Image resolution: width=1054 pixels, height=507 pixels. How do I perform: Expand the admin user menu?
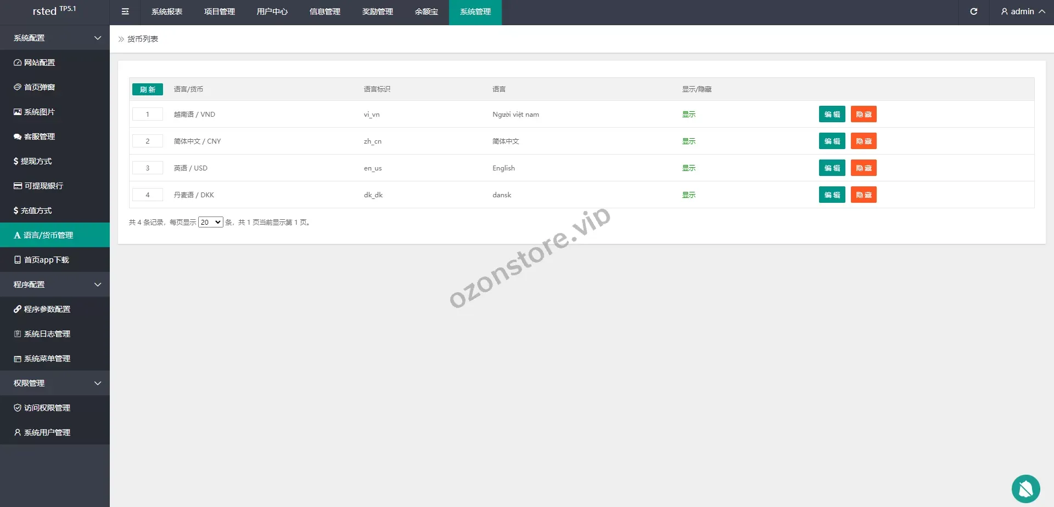click(x=1022, y=12)
